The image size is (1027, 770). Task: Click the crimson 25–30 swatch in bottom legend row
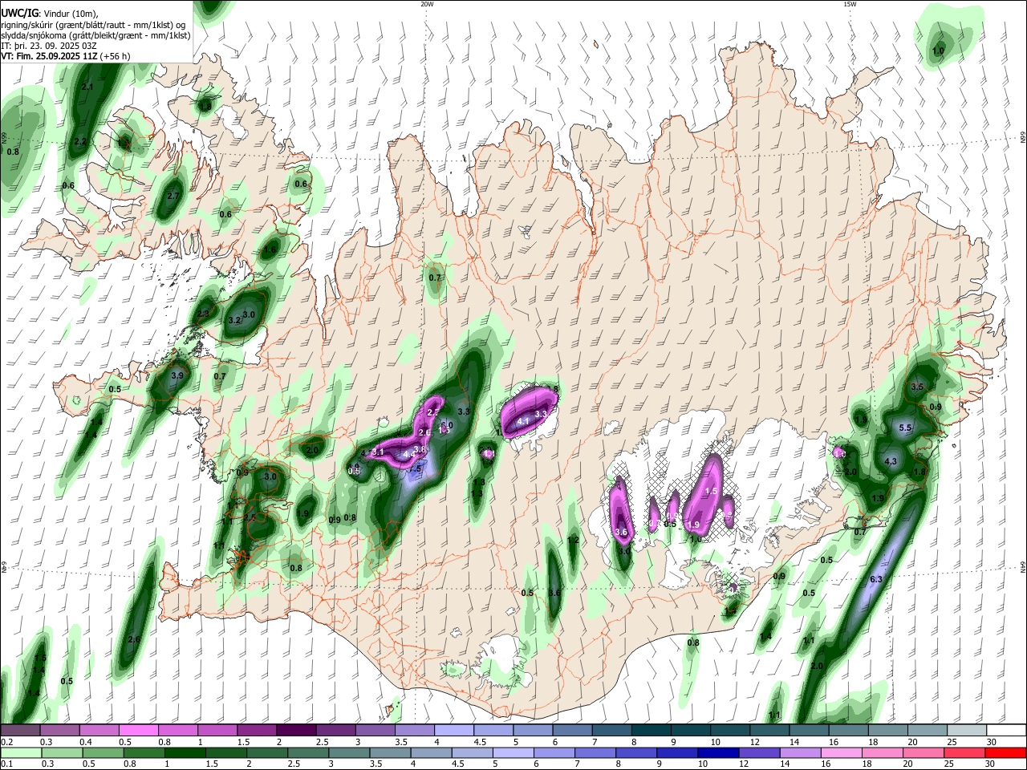pyautogui.click(x=964, y=752)
